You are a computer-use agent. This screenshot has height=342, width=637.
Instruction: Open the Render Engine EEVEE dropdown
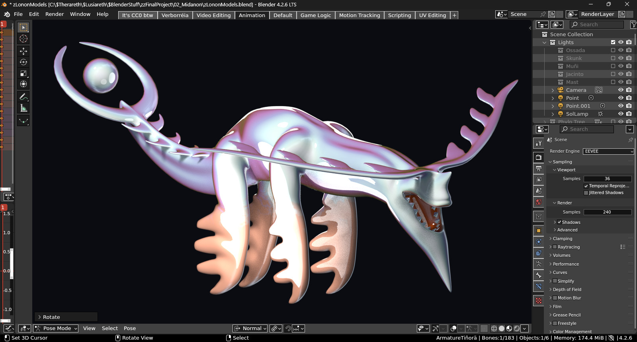pyautogui.click(x=608, y=152)
